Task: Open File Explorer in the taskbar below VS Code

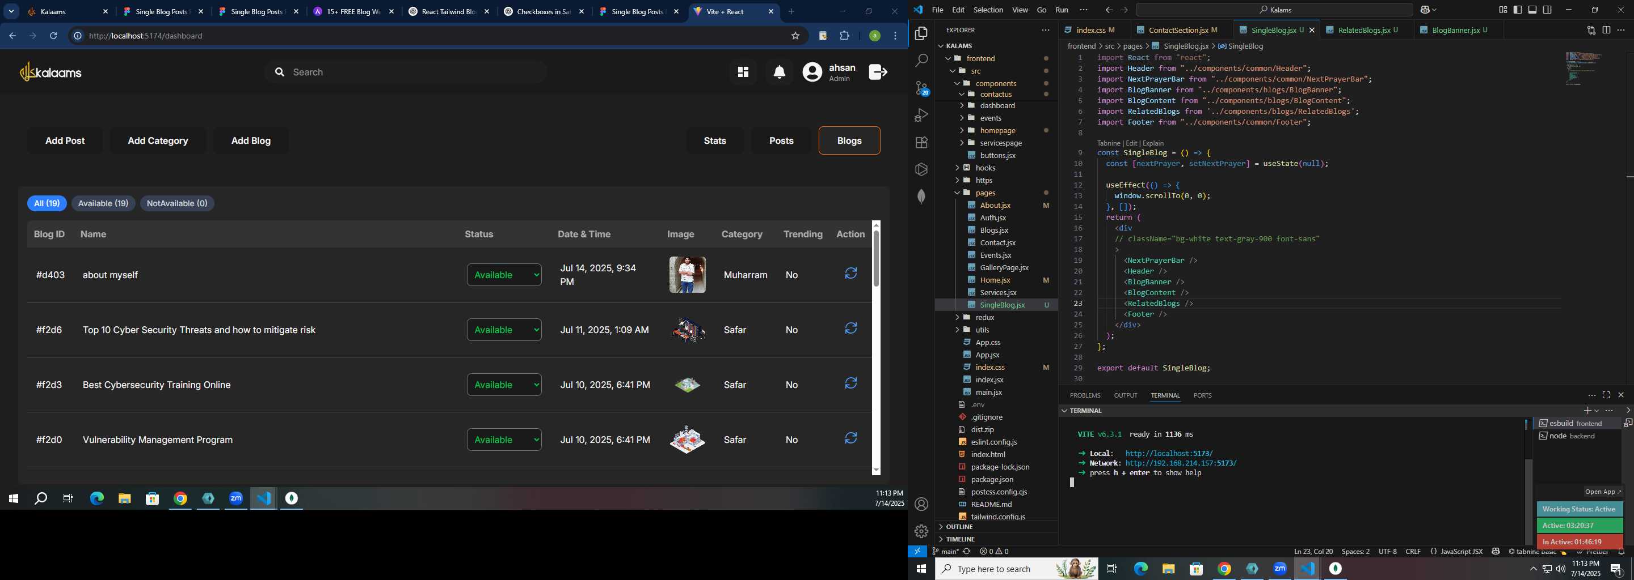Action: pyautogui.click(x=1168, y=569)
